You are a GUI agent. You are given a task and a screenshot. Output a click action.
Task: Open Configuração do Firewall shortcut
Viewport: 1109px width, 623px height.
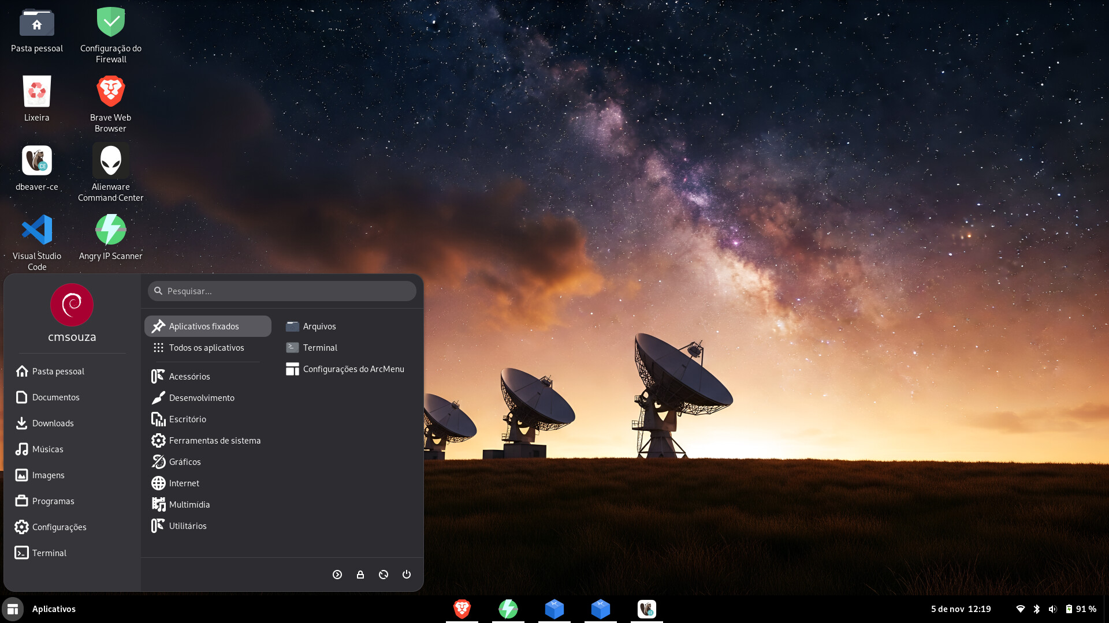pyautogui.click(x=110, y=23)
